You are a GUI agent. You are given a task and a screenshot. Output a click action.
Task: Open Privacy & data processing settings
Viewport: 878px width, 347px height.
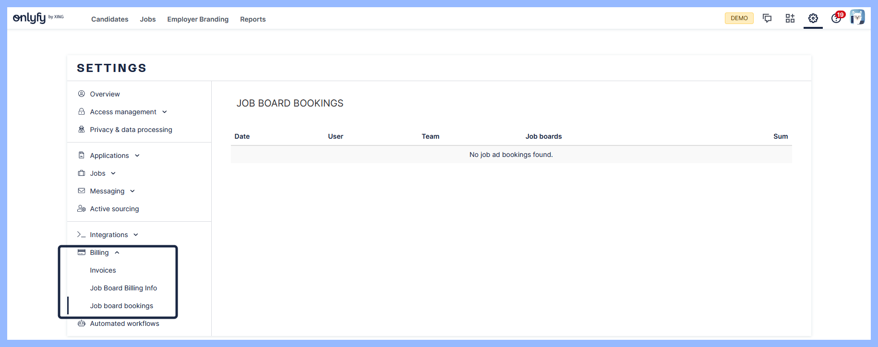pyautogui.click(x=131, y=130)
